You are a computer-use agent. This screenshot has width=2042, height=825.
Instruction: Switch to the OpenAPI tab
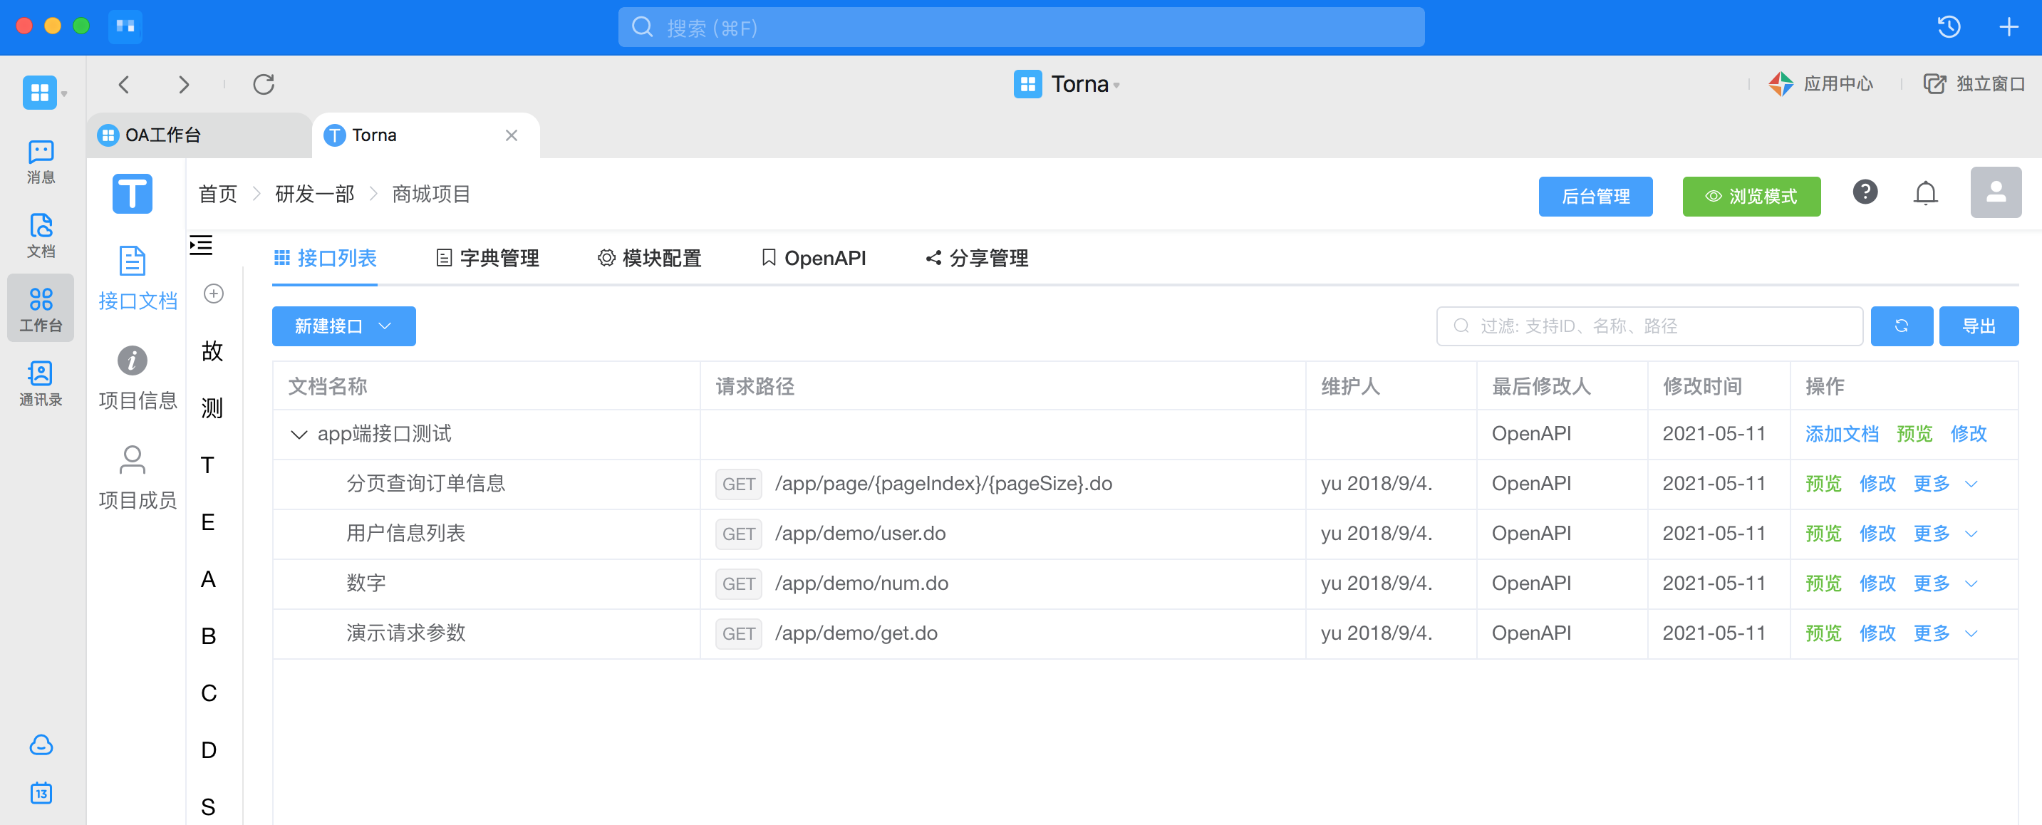coord(814,259)
